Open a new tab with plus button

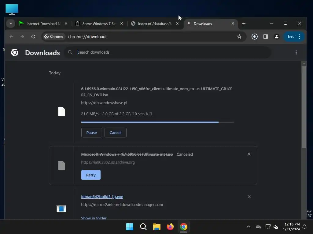(244, 24)
